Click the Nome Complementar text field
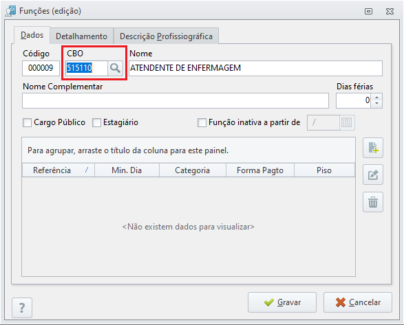404x325 pixels. point(176,100)
